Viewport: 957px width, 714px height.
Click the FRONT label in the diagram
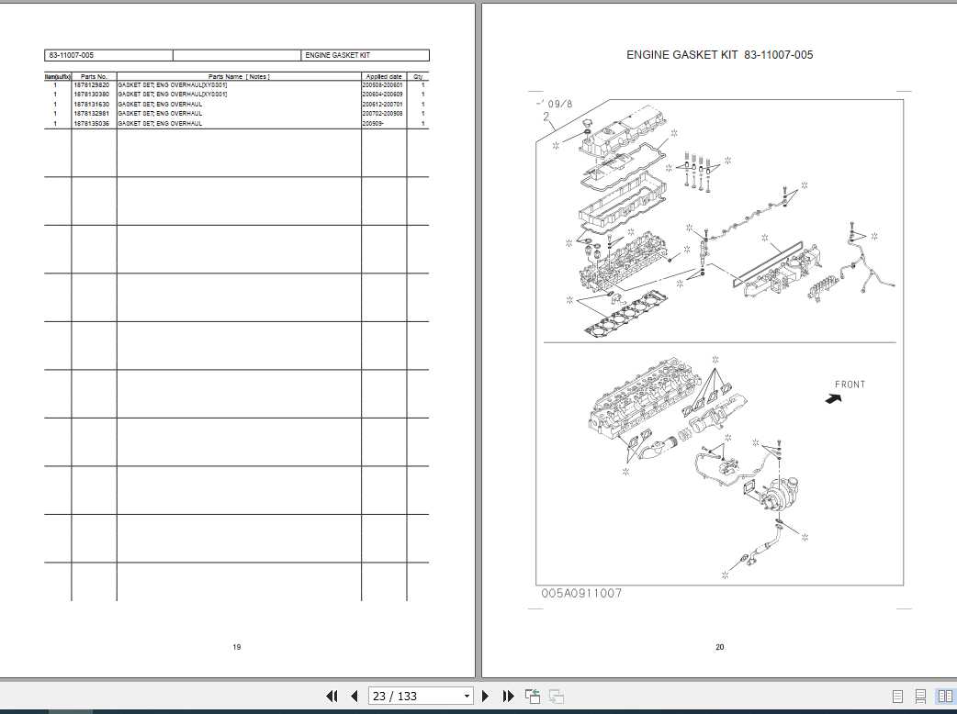[850, 385]
